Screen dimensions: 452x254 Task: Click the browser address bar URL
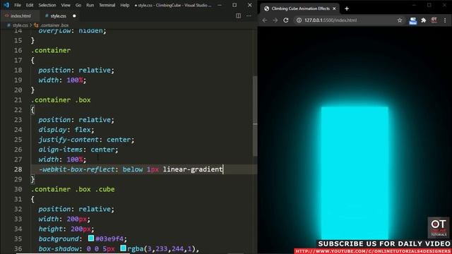331,20
